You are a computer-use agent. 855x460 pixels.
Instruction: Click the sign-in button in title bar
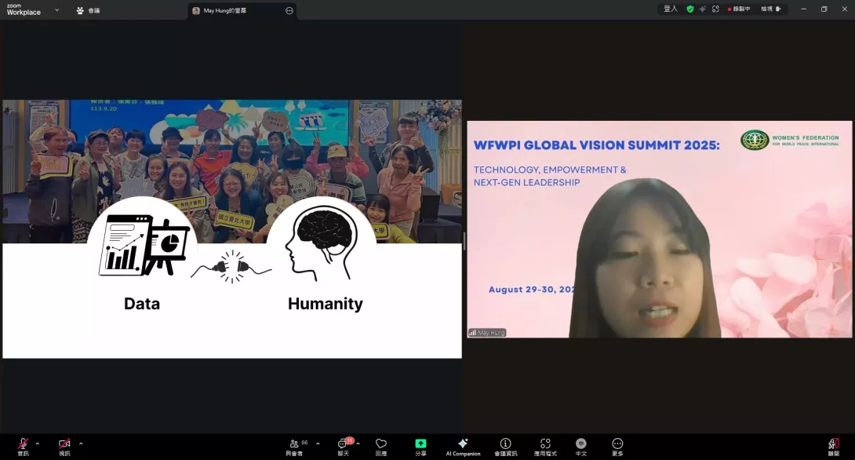[671, 9]
